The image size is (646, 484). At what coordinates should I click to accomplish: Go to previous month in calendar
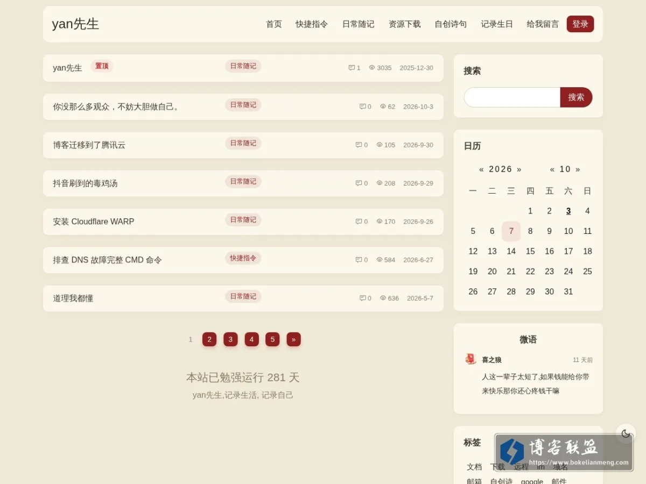[552, 169]
